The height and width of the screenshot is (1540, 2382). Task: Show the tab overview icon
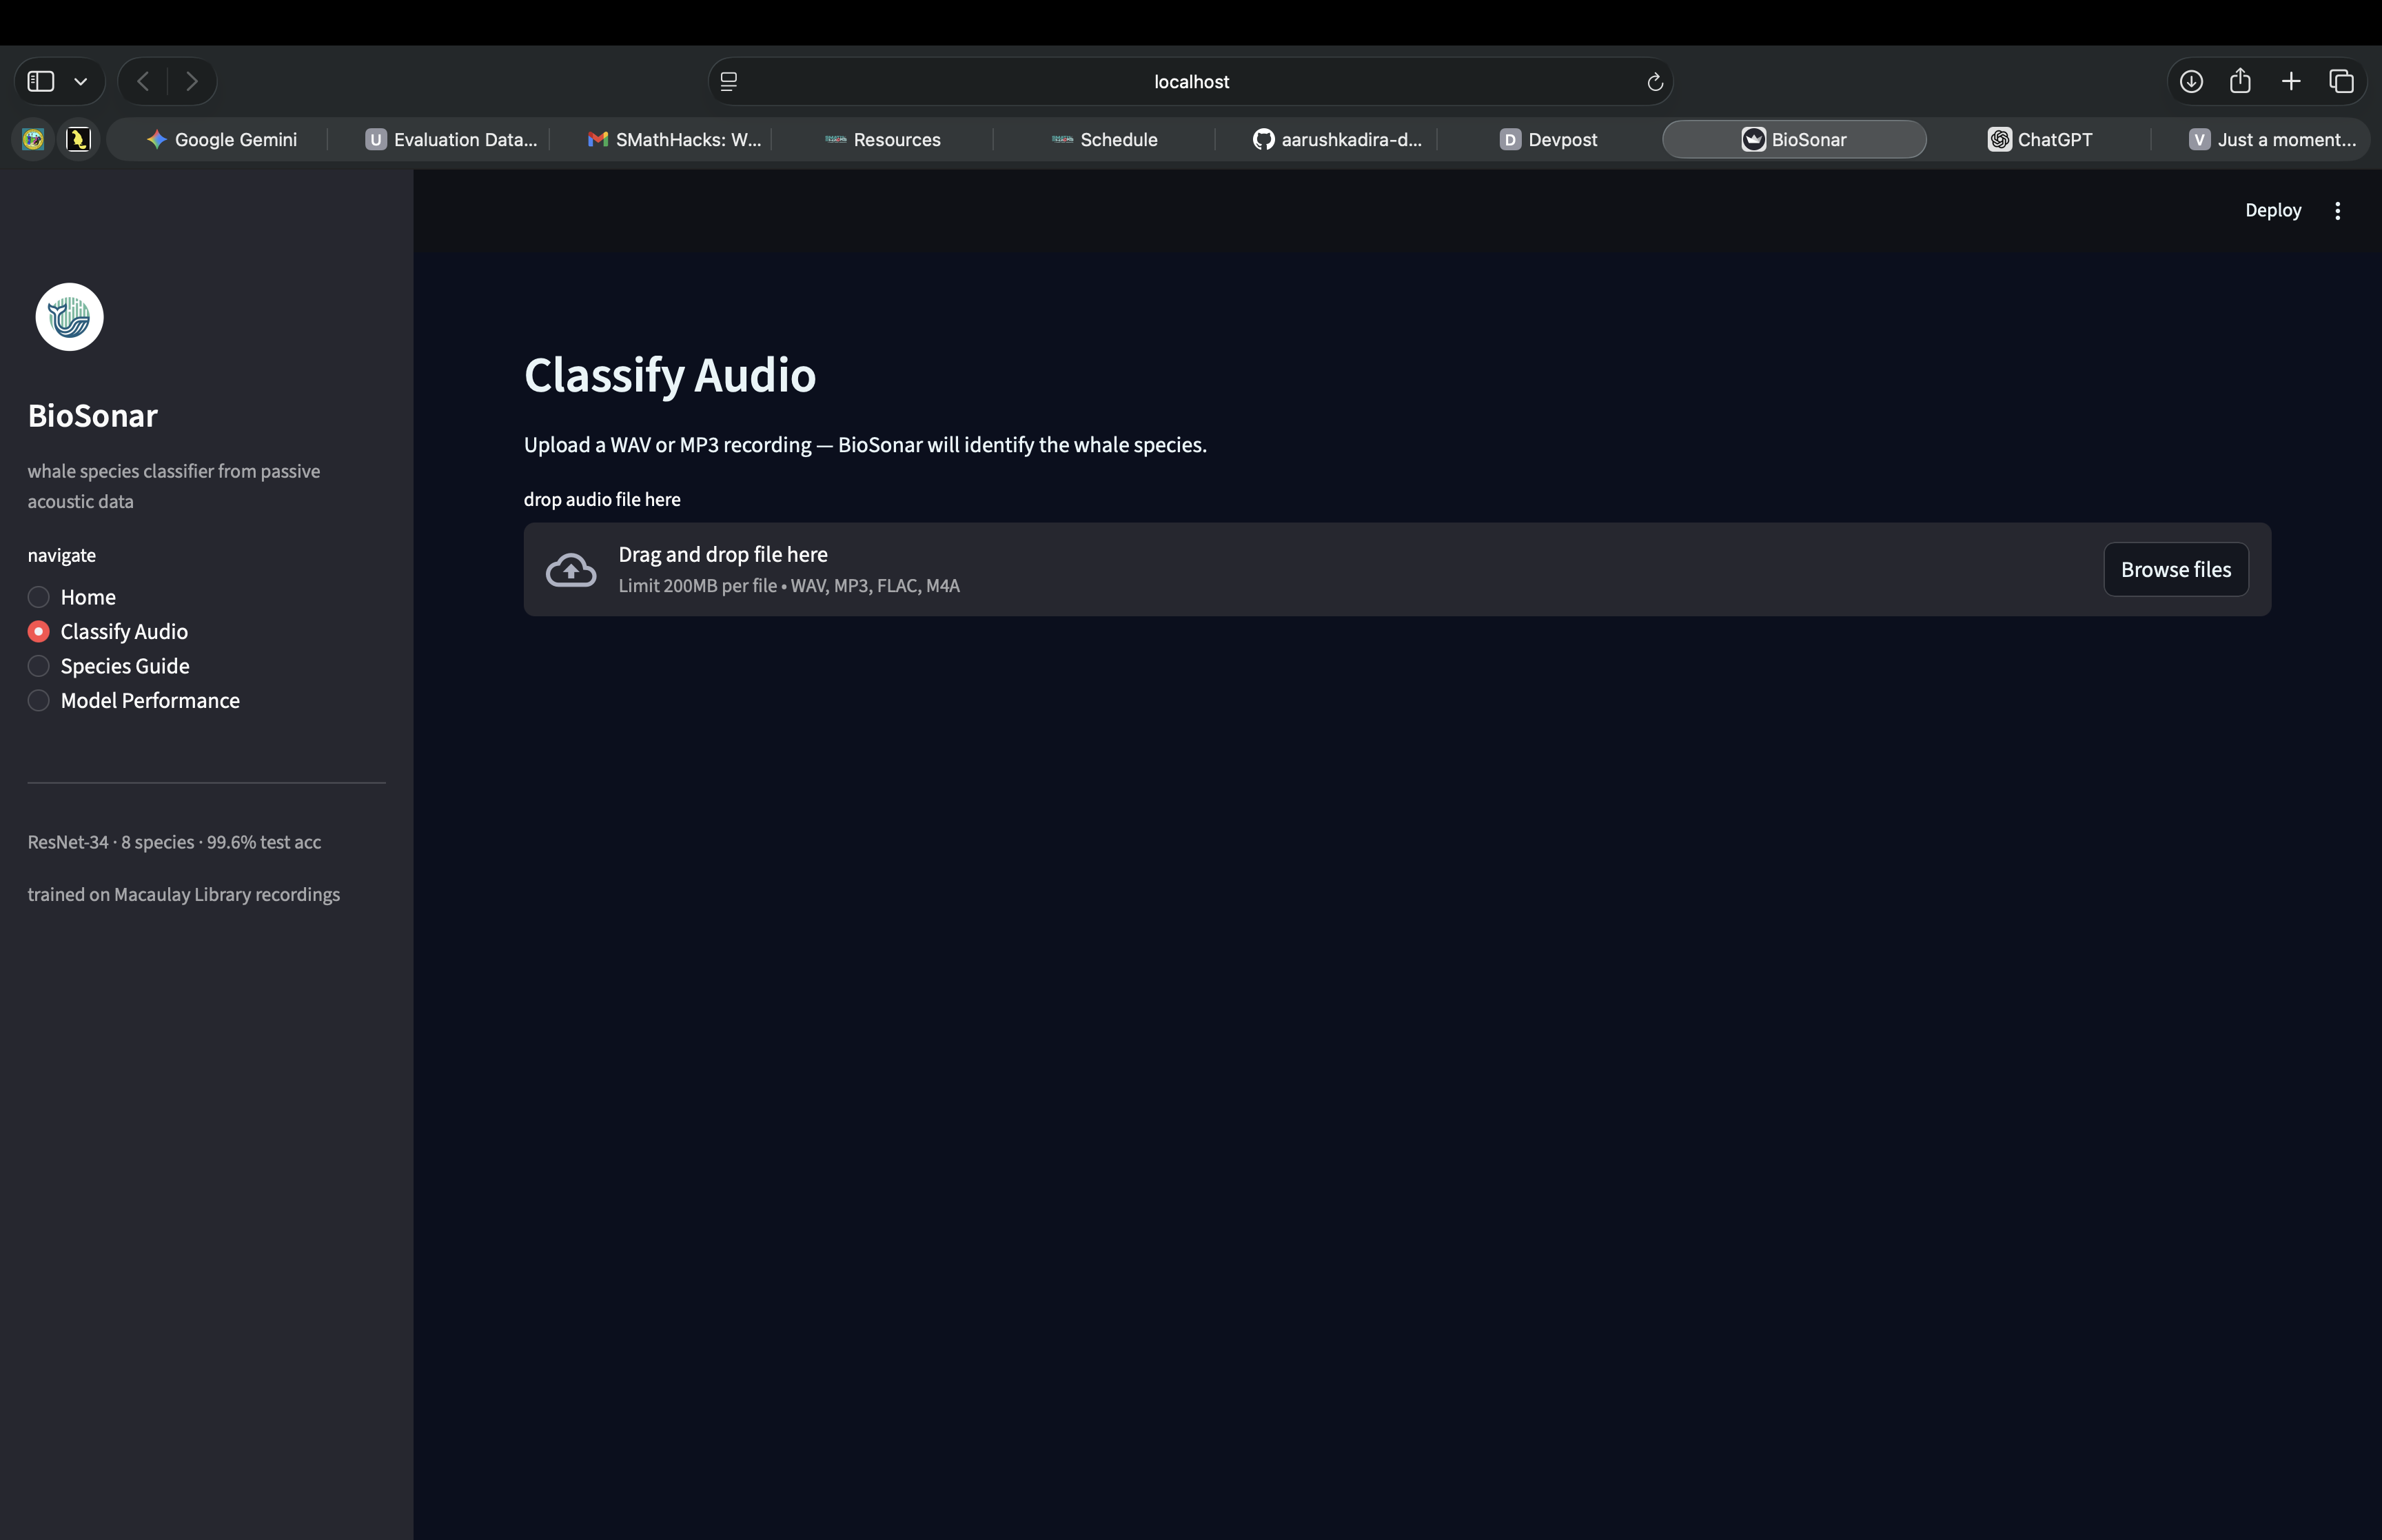2341,82
